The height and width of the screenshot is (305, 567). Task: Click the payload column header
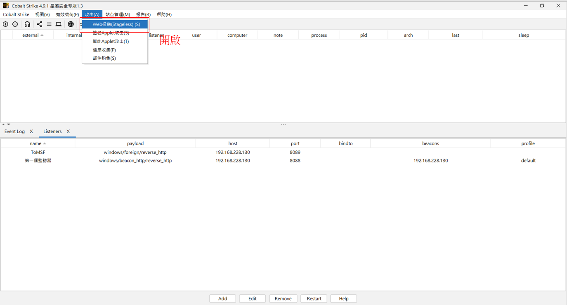coord(135,143)
